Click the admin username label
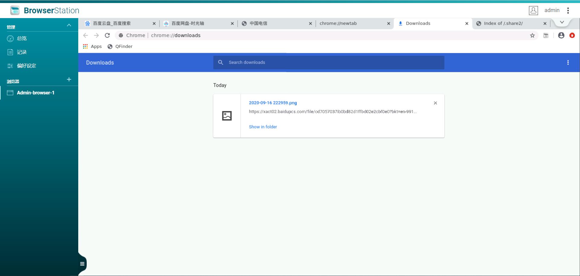 pos(552,10)
